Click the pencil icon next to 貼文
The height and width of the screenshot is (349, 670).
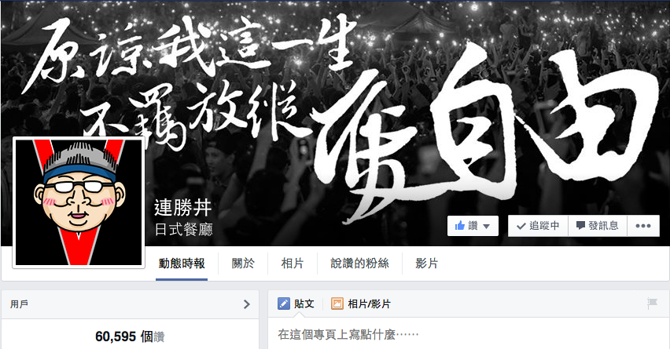(284, 304)
